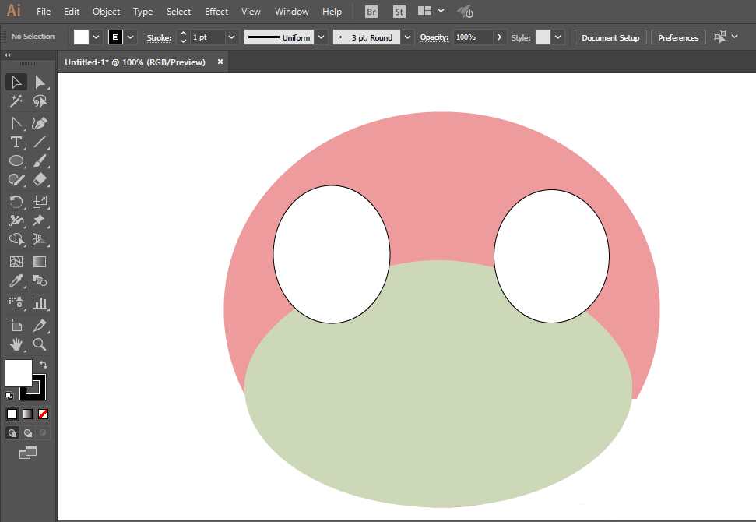Click the white fill color swatch in control bar
Image resolution: width=756 pixels, height=522 pixels.
82,37
